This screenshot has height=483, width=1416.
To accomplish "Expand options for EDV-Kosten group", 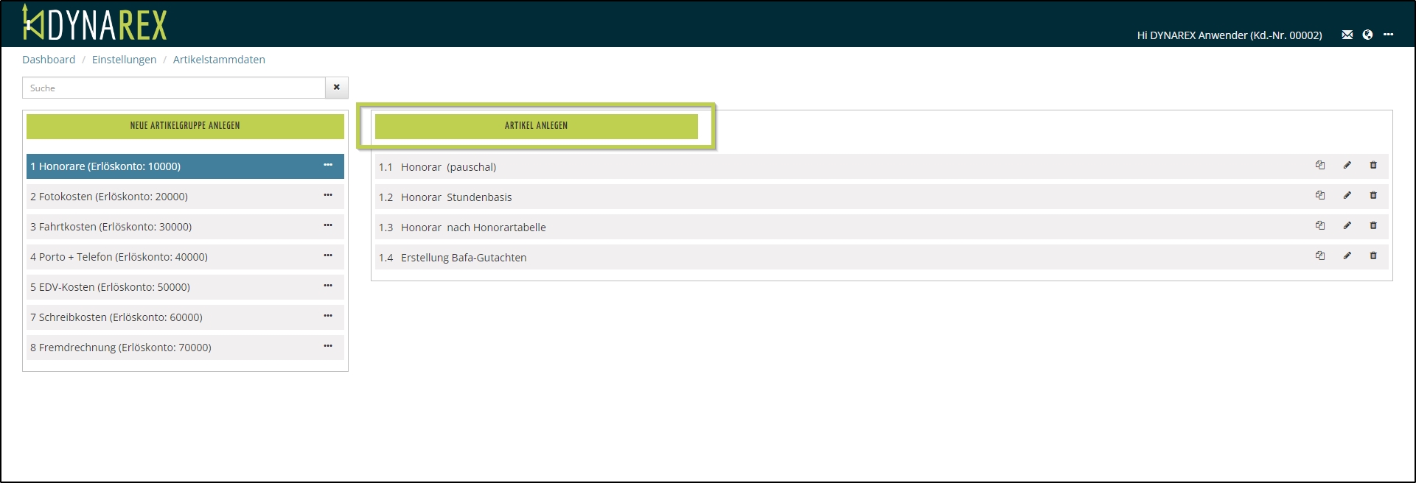I will click(x=328, y=286).
